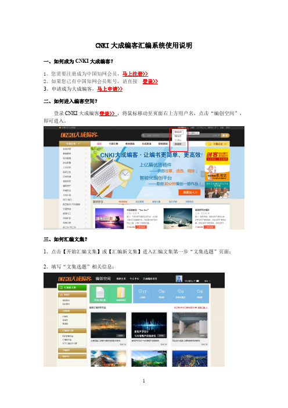Open 个人中心 in the 编创空间 top navigation

(x=134, y=278)
